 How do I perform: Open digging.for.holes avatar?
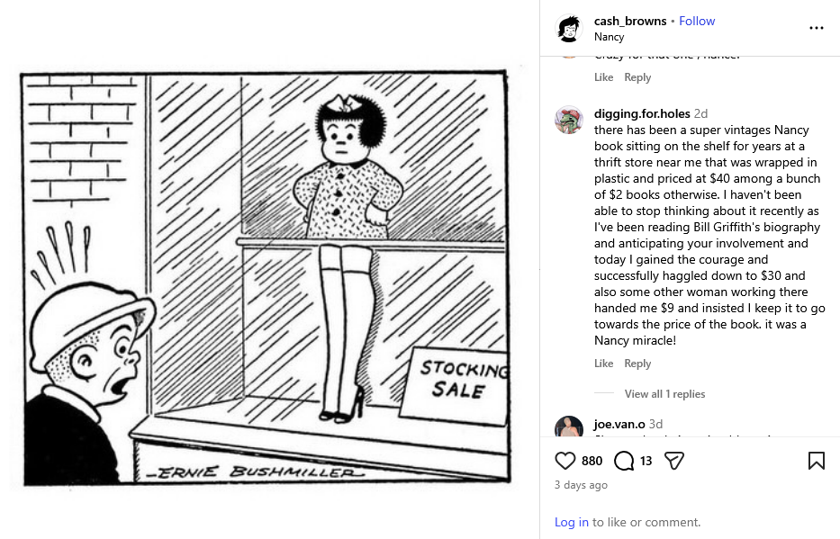pyautogui.click(x=569, y=120)
